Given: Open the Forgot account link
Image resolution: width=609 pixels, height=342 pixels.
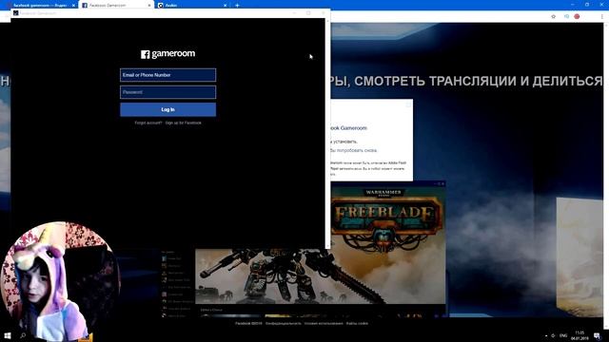Looking at the screenshot, I should 148,123.
